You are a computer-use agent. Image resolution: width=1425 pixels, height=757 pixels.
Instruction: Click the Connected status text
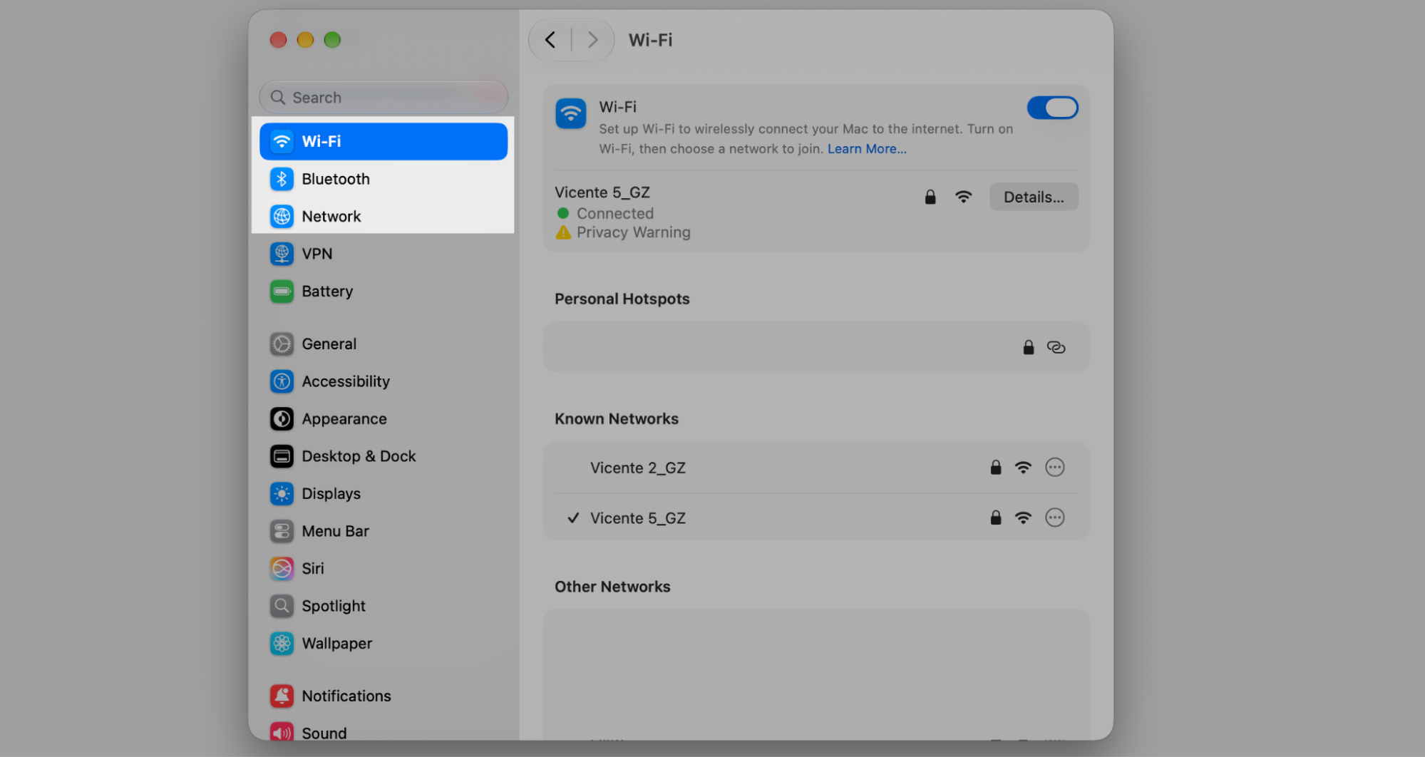[614, 213]
